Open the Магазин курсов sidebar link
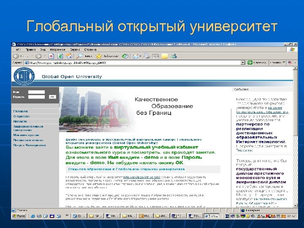Image resolution: width=304 pixels, height=228 pixels. coord(26,135)
